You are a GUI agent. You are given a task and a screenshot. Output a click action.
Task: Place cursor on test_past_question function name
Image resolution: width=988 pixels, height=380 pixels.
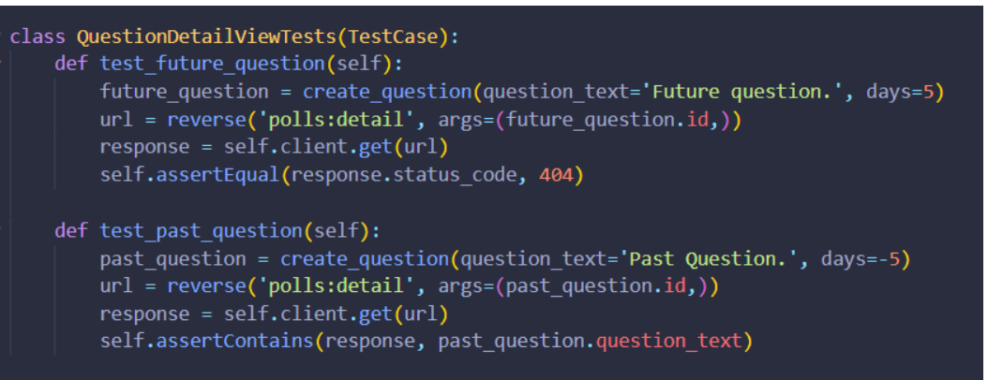coord(201,232)
